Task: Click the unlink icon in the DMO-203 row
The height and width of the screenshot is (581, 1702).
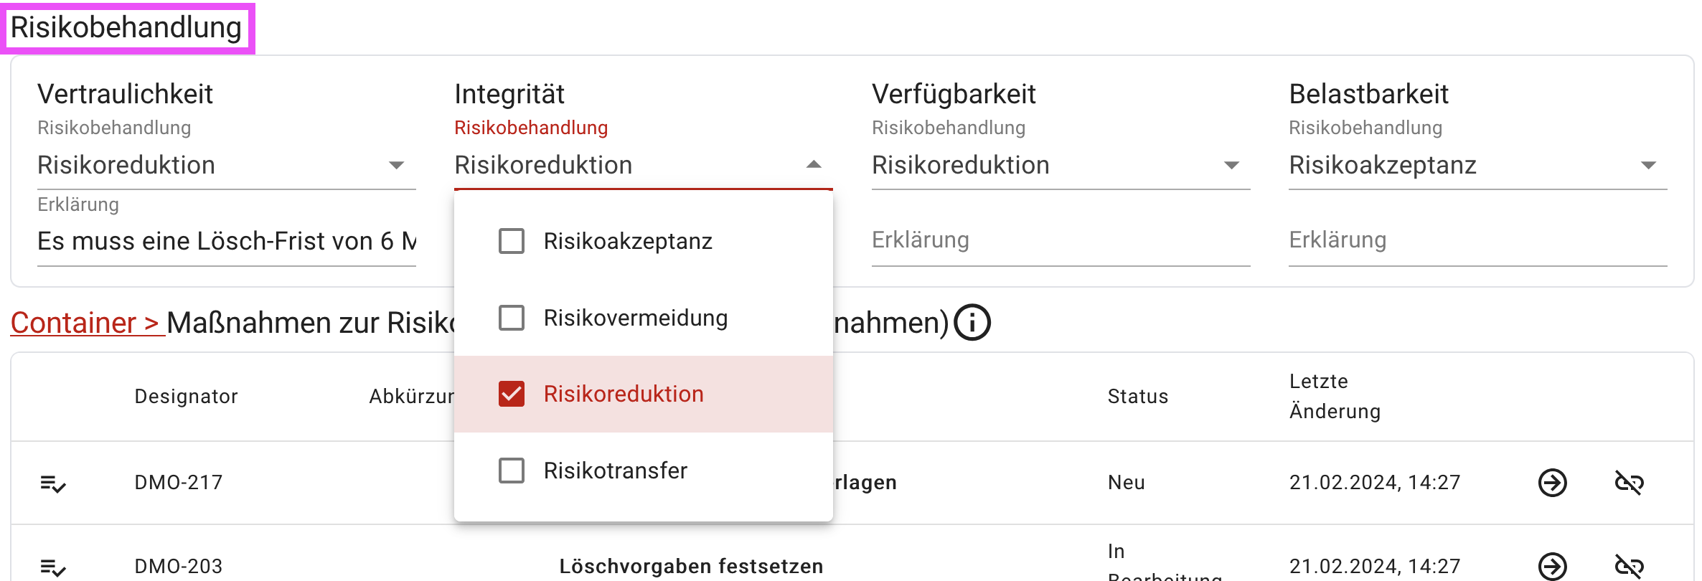Action: tap(1629, 566)
